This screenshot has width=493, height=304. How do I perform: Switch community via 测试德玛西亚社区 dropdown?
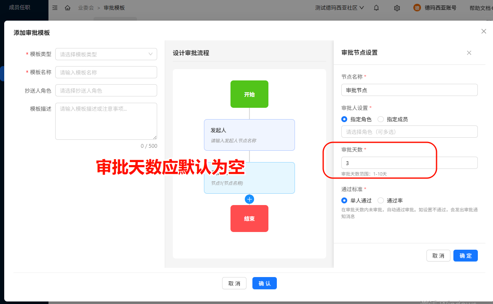click(340, 8)
